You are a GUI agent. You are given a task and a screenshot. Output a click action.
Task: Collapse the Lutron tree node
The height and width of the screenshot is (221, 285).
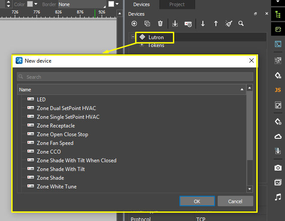click(133, 37)
